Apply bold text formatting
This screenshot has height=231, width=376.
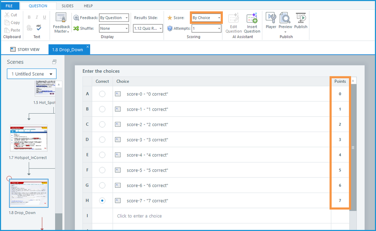[29, 17]
